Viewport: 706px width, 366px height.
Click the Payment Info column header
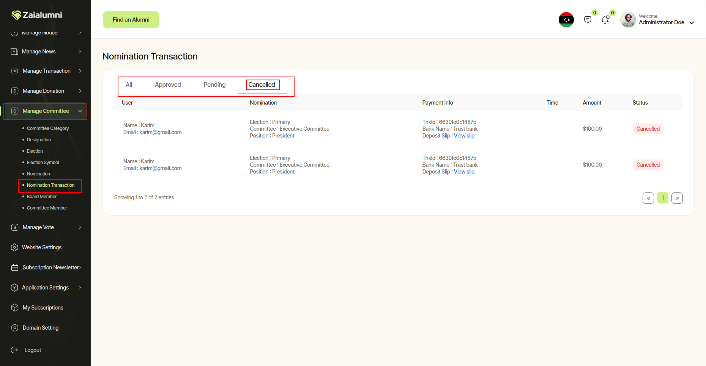pyautogui.click(x=438, y=103)
